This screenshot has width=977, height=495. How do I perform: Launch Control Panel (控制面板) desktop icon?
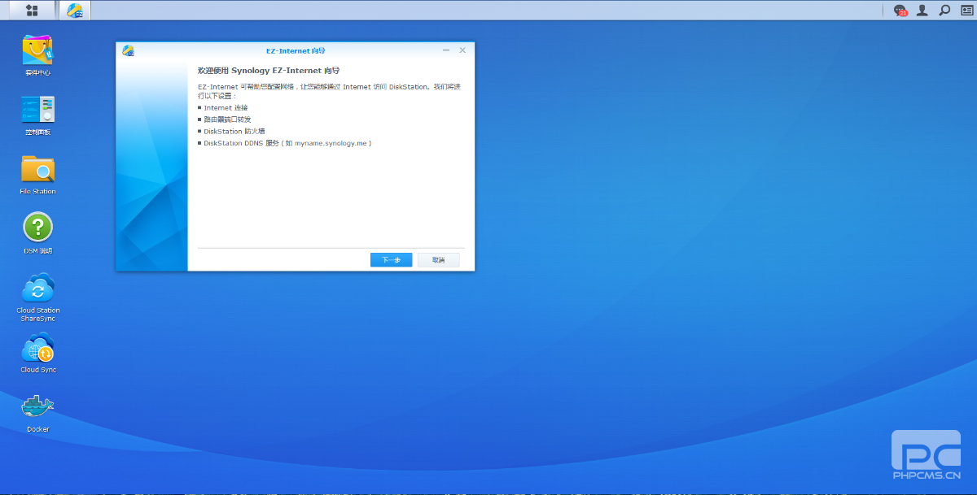click(x=37, y=115)
